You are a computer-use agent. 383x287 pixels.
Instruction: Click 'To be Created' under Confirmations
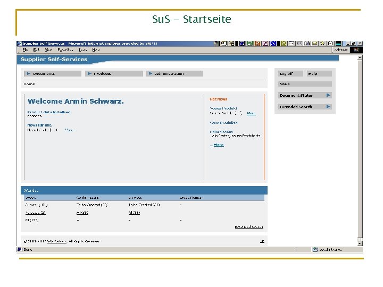pyautogui.click(x=92, y=205)
